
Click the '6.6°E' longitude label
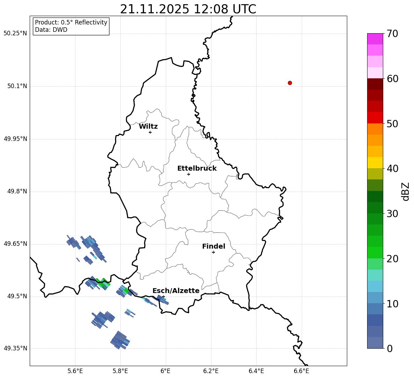301,371
